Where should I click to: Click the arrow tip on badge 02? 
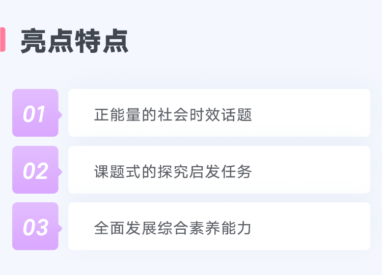tap(60, 172)
